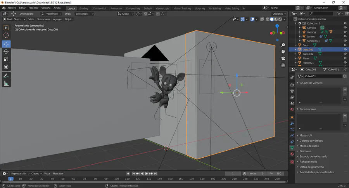The image size is (349, 188).
Task: Click the viewport zoom magnifier icon
Action: pyautogui.click(x=283, y=45)
